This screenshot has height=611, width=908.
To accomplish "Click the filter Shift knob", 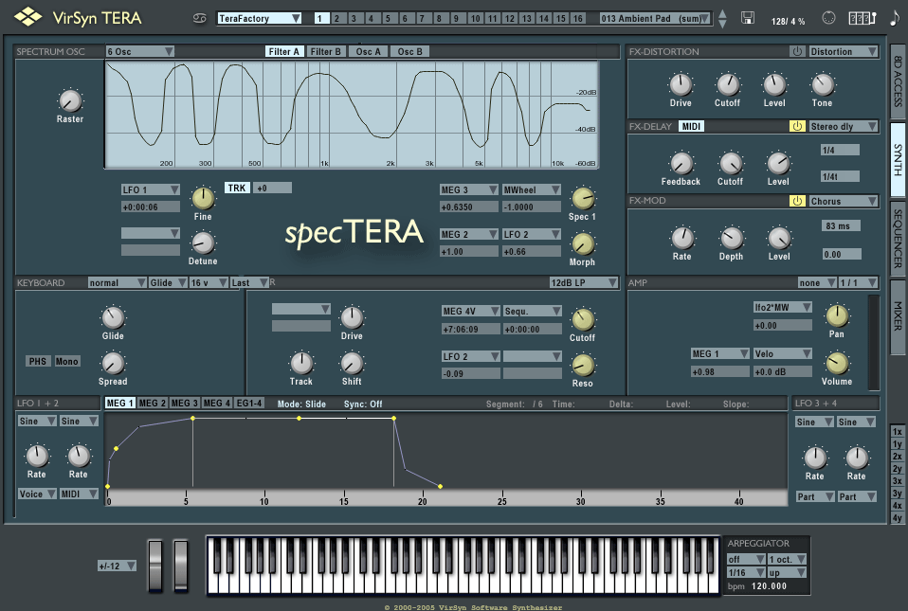I will pos(352,364).
